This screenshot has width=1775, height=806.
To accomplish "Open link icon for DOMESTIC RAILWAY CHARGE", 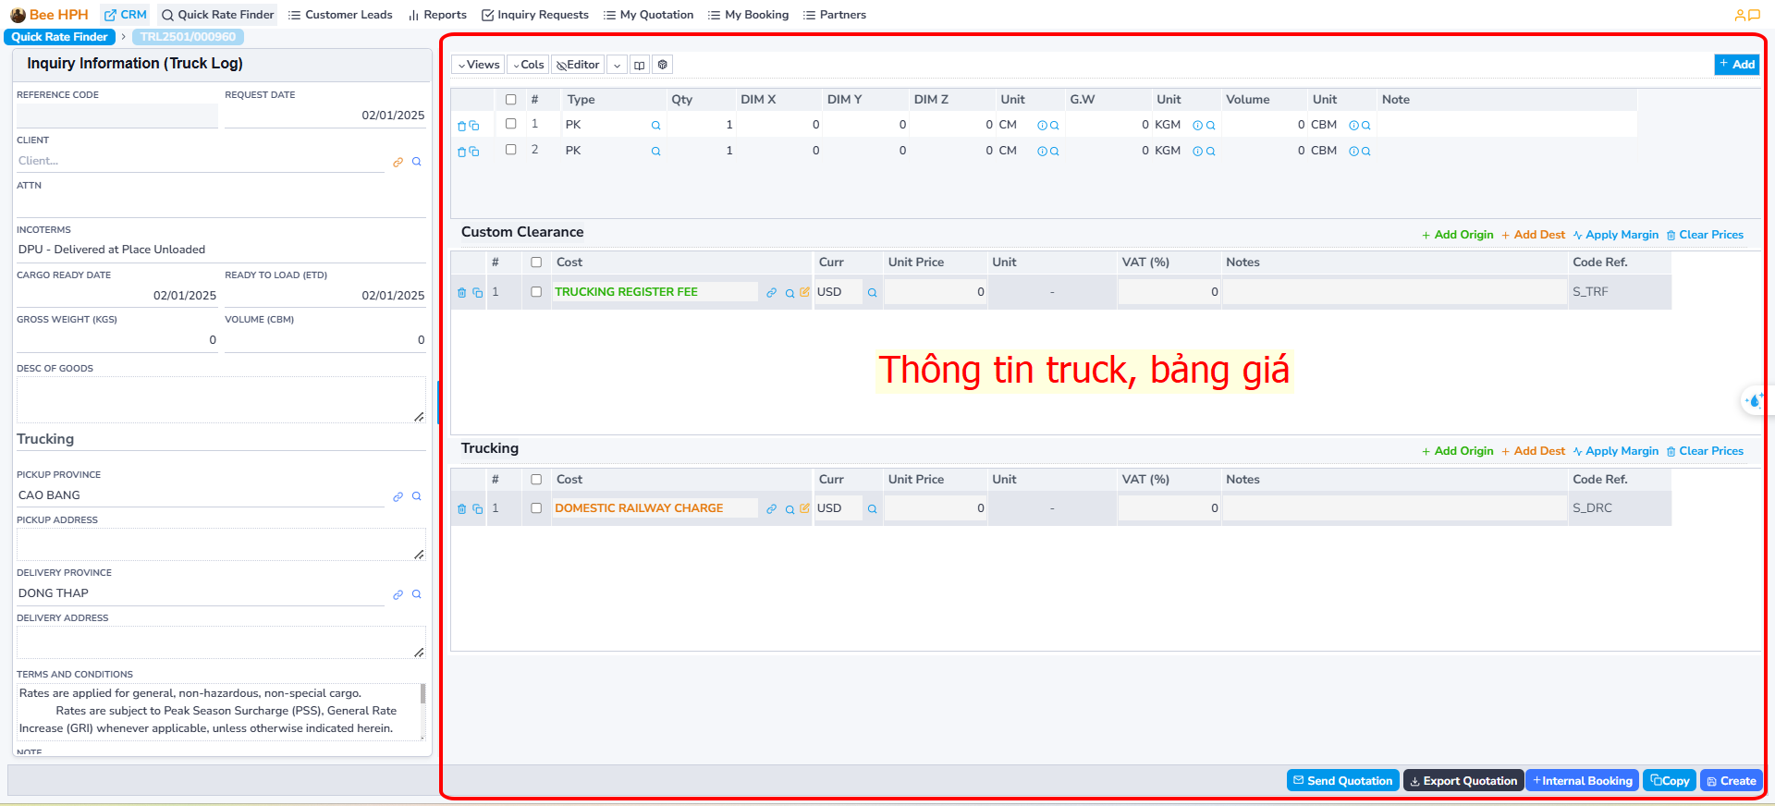I will 771,509.
